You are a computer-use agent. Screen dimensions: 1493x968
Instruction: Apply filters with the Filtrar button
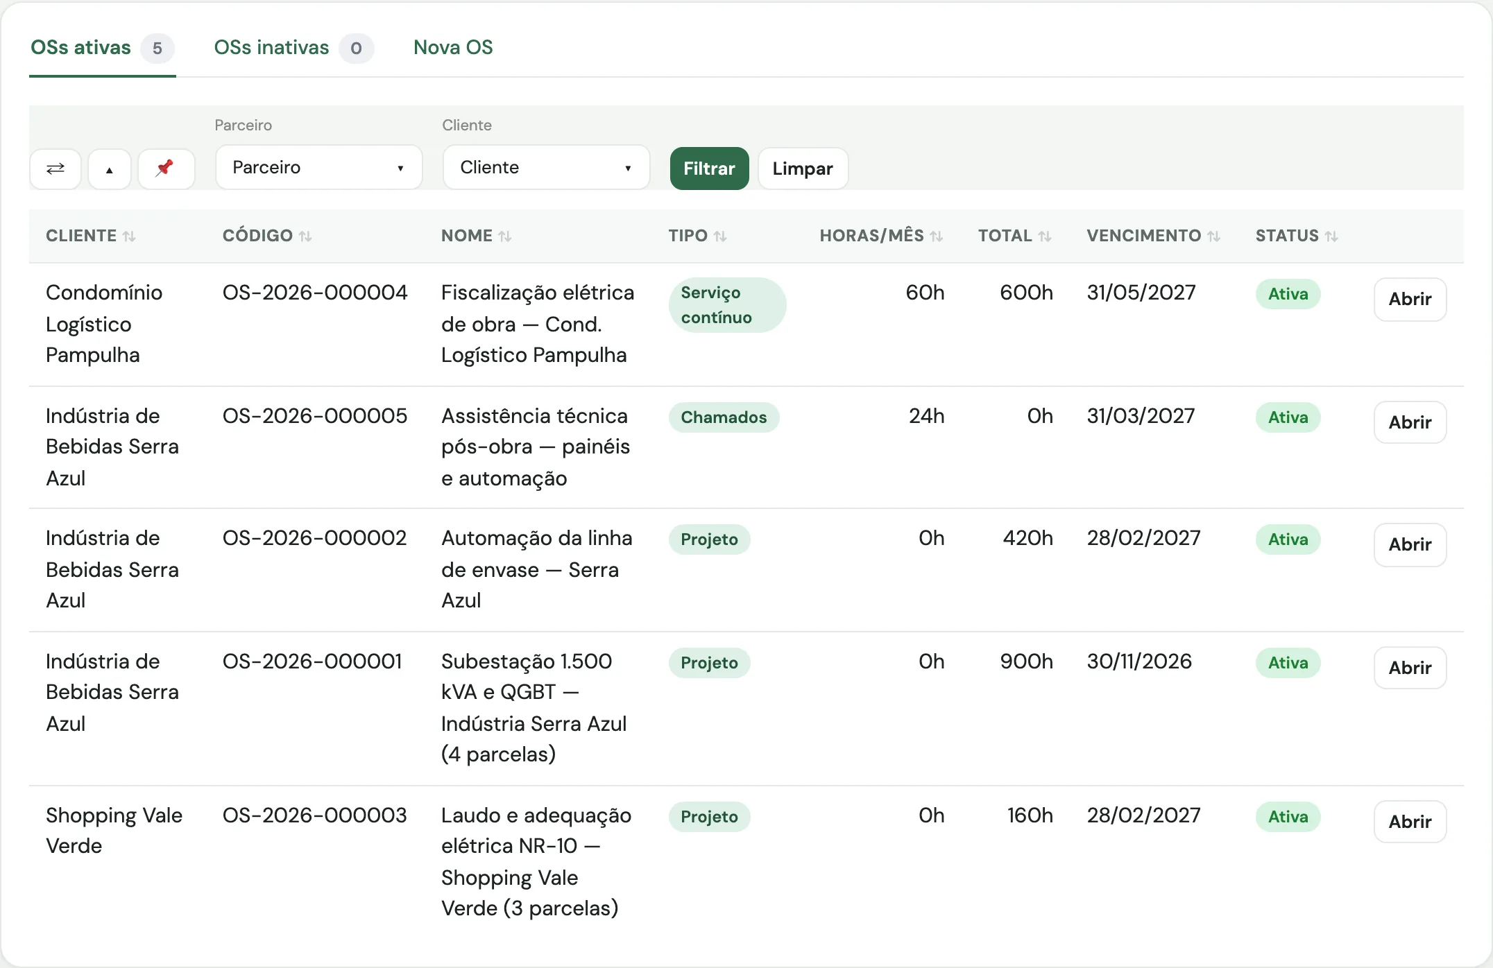(x=709, y=168)
